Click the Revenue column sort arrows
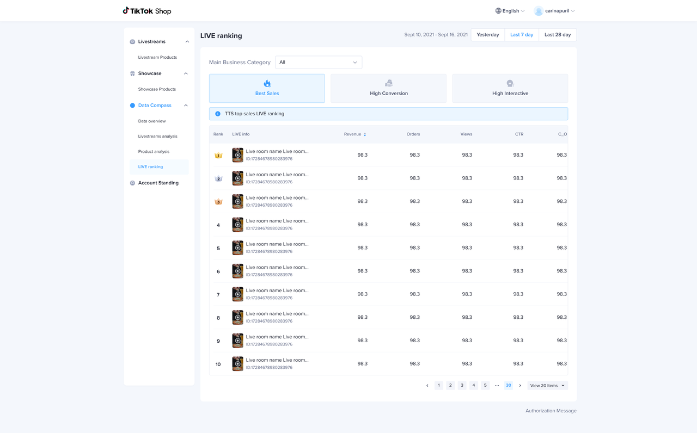 365,134
